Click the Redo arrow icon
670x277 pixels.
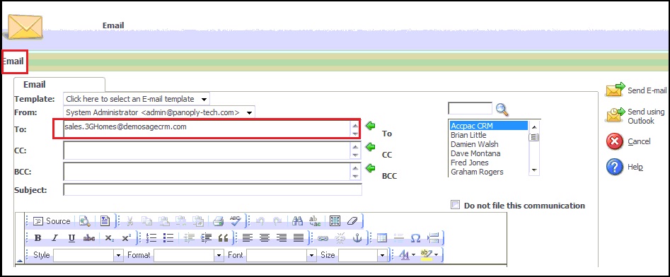[277, 221]
